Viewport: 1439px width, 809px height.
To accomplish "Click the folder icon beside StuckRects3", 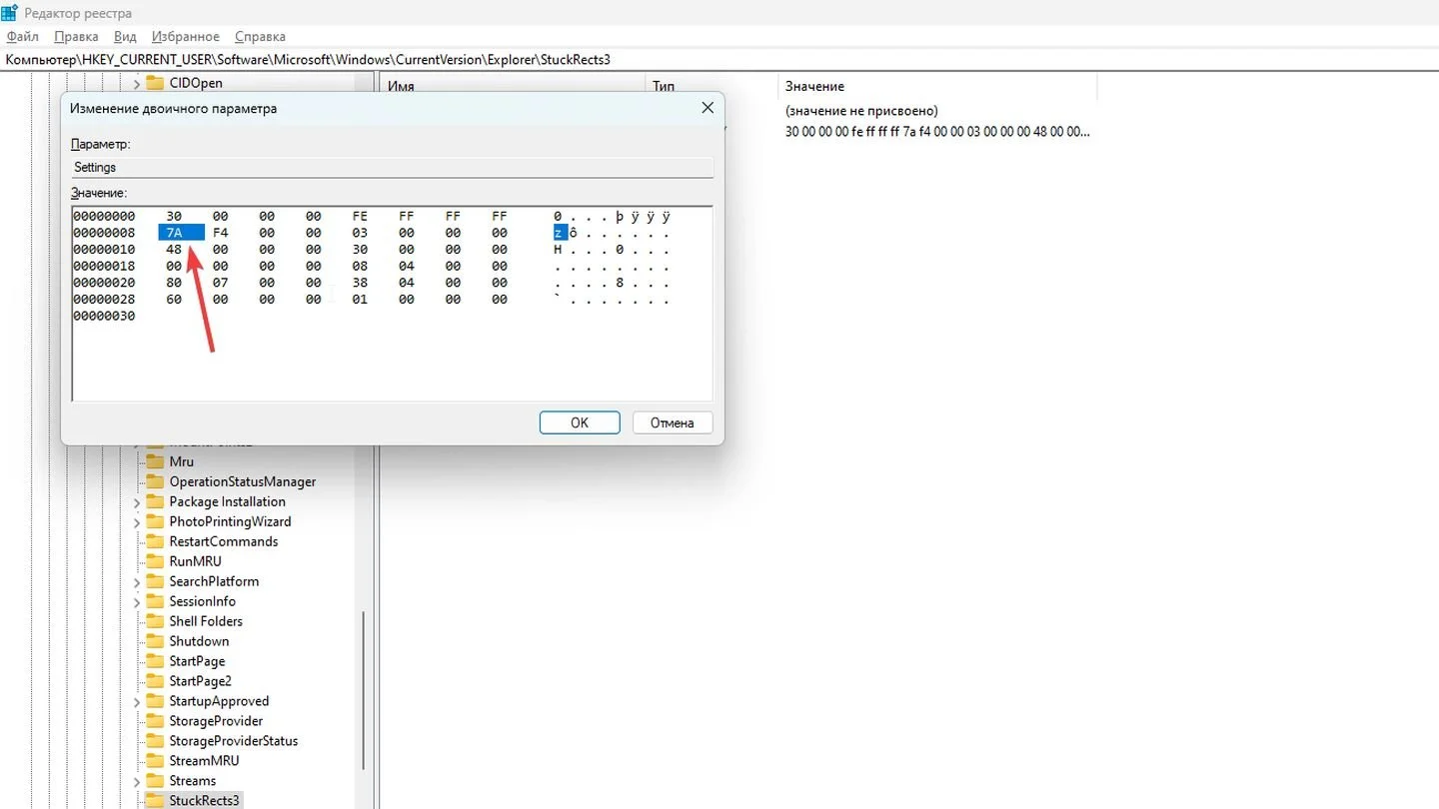I will (x=154, y=801).
